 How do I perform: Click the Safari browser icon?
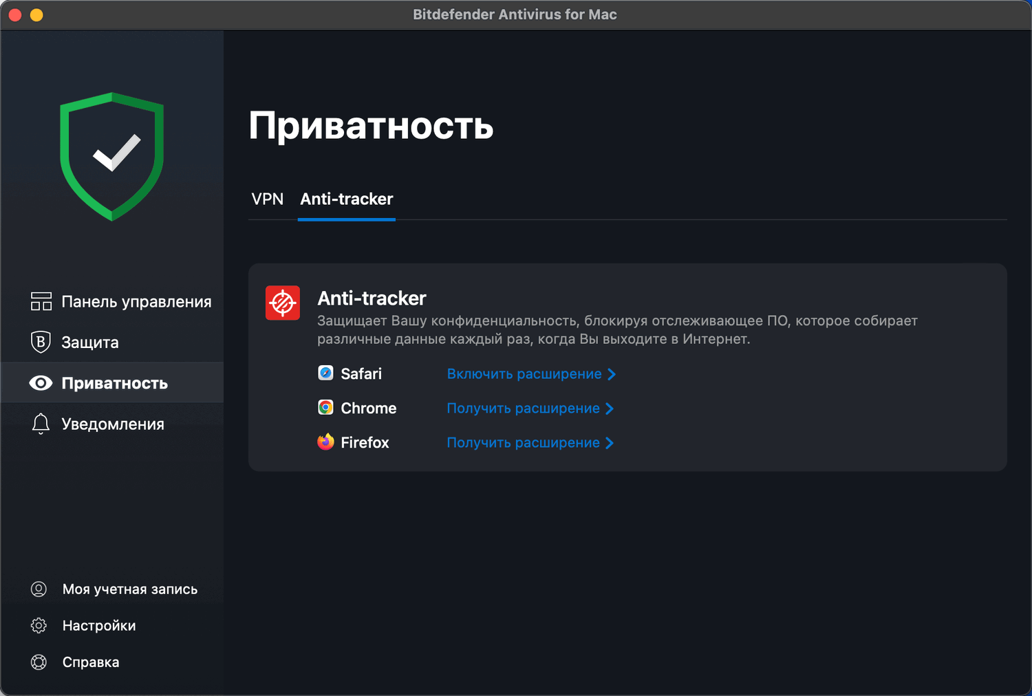325,373
